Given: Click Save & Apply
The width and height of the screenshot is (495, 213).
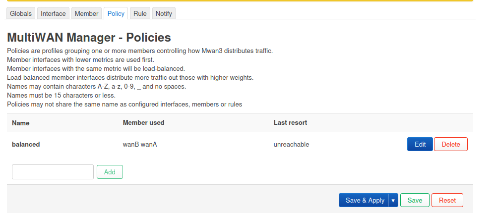Looking at the screenshot, I should [x=365, y=200].
